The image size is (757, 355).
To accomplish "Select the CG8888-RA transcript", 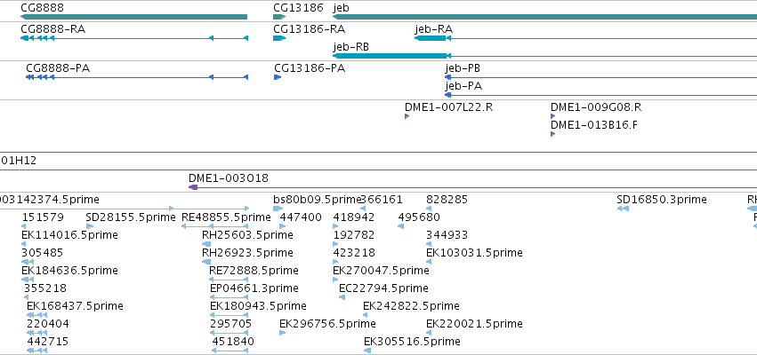I will coord(133,38).
